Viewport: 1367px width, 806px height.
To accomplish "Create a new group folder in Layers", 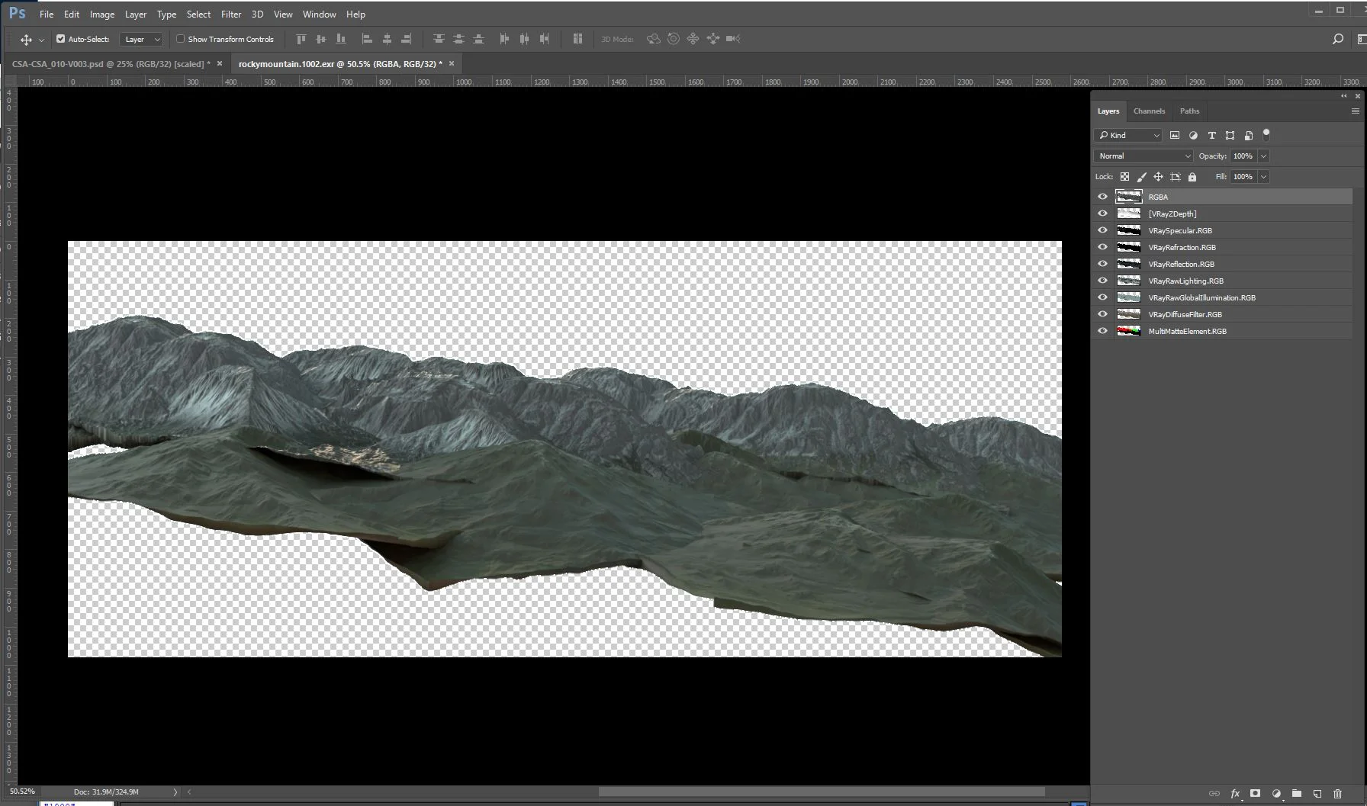I will pos(1298,793).
